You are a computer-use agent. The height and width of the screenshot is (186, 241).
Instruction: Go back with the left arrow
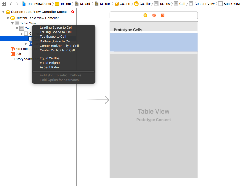coord(11,4)
